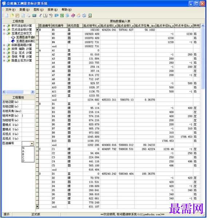This screenshot has width=210, height=220.
Task: Open the 报表(B) menu
Action: coord(52,10)
